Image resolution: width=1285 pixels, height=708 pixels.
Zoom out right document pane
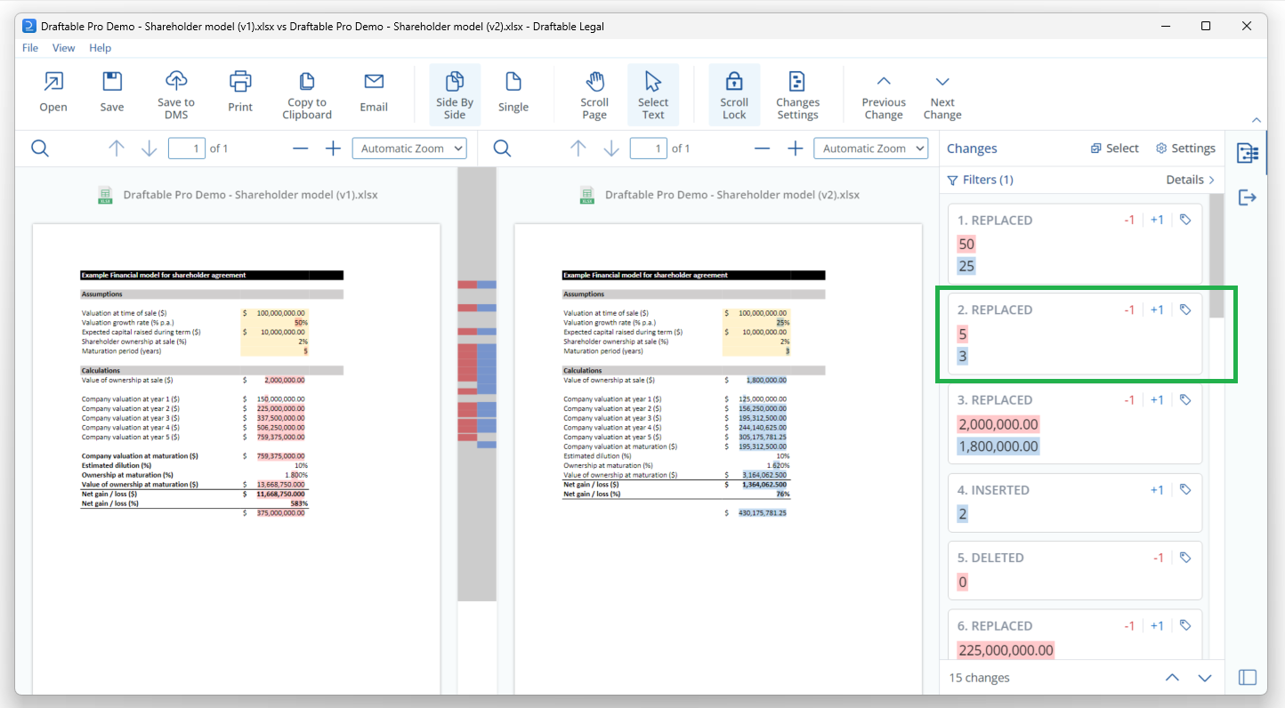tap(763, 149)
